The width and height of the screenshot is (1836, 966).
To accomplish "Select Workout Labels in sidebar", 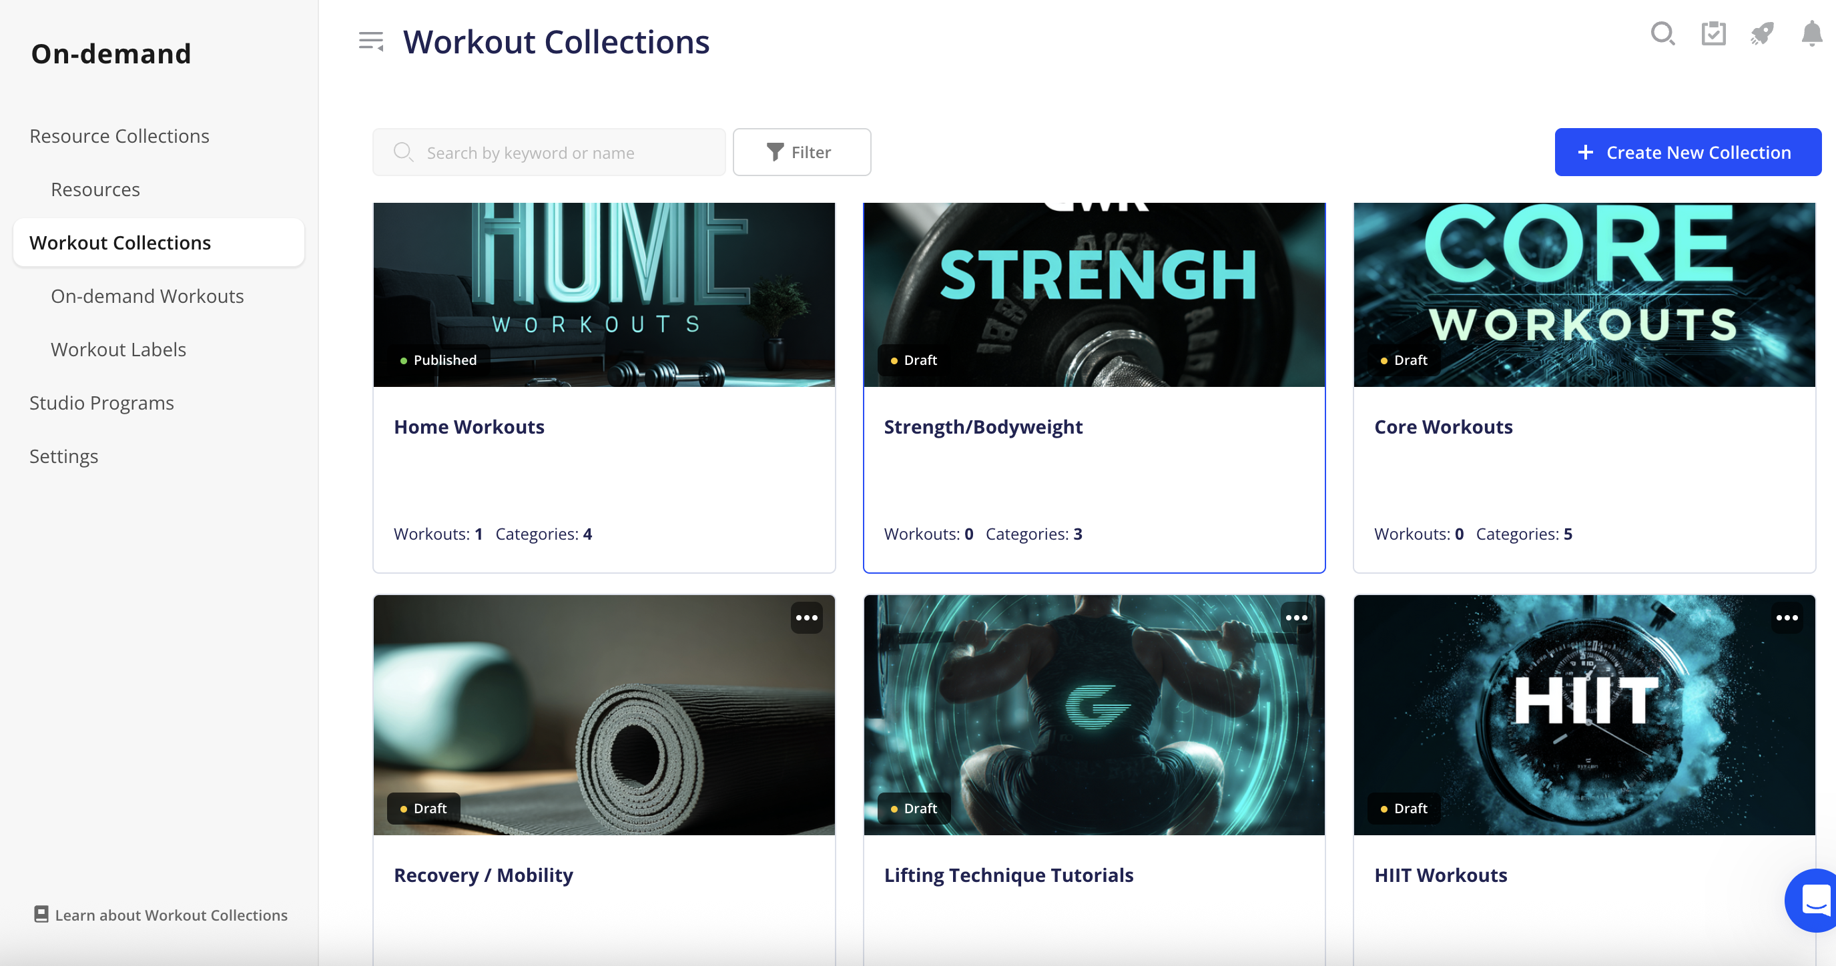I will 118,350.
